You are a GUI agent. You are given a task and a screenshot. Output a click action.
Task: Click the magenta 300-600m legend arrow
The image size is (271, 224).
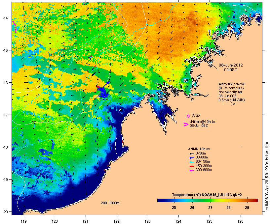[x=192, y=170]
